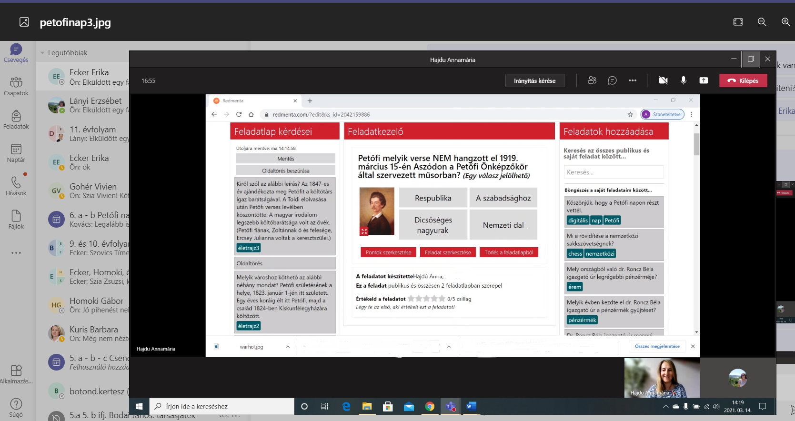The height and width of the screenshot is (421, 795).
Task: Reload the Redmenta page
Action: (x=239, y=114)
